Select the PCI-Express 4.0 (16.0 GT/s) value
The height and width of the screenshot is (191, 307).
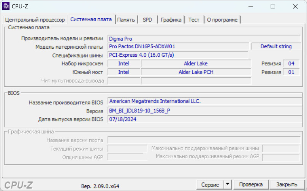[178, 55]
